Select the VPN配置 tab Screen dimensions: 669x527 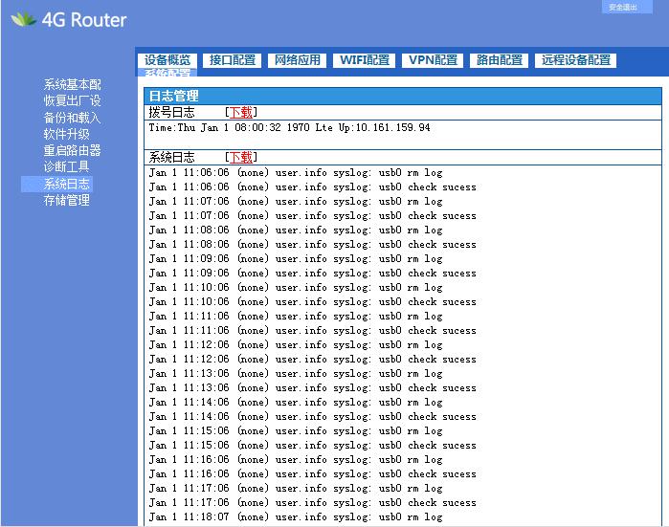click(x=433, y=60)
